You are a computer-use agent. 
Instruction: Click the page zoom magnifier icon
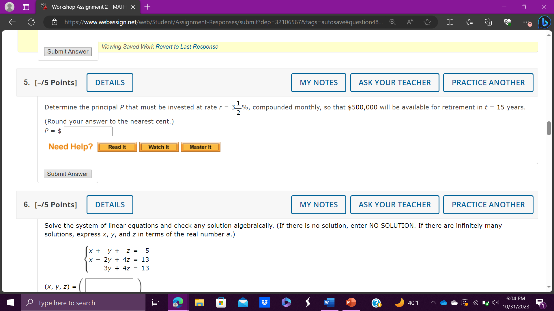tap(392, 22)
